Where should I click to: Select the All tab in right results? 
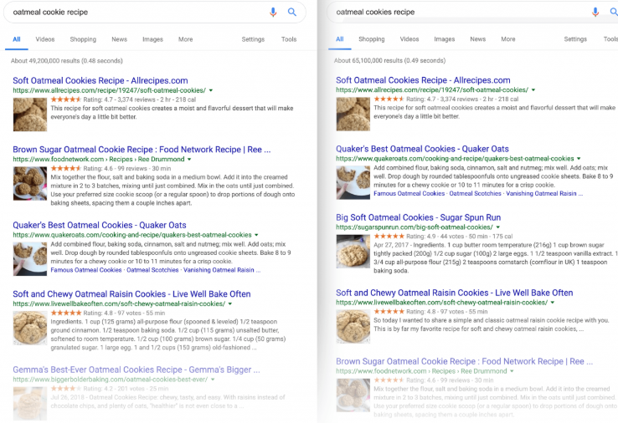[340, 39]
